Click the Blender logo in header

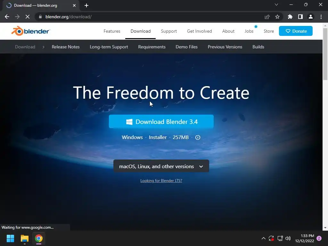(x=30, y=31)
